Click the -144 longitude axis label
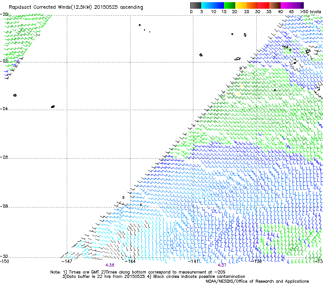 [x=130, y=261]
